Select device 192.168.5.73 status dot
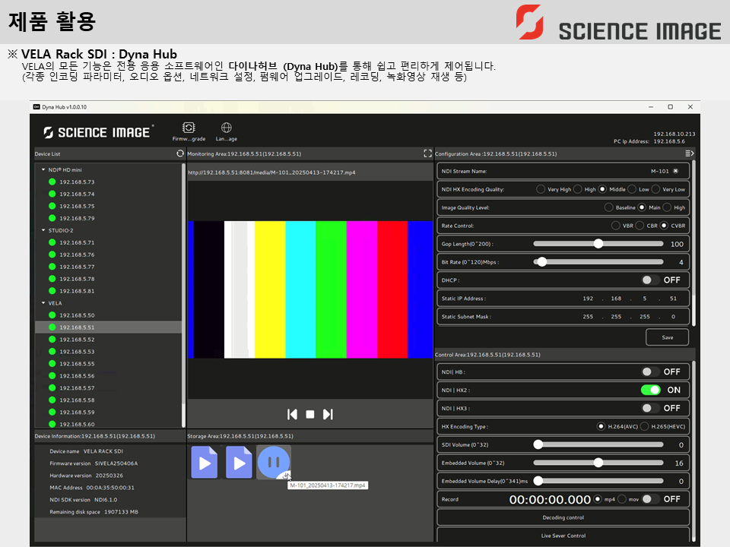The height and width of the screenshot is (547, 730). (52, 182)
